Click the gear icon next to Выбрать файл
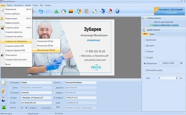The image size is (186, 115). click(181, 63)
